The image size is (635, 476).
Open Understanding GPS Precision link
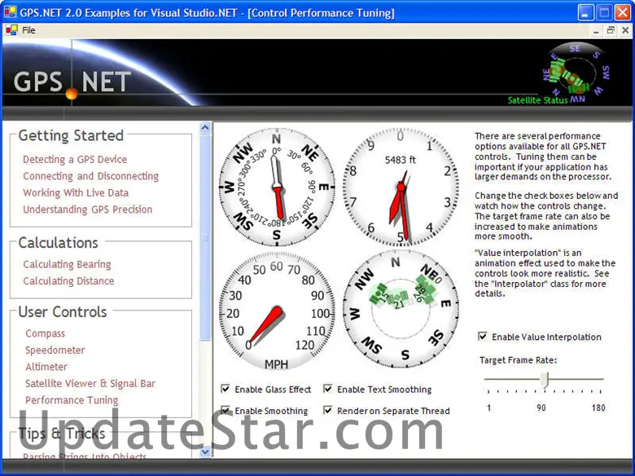click(87, 209)
